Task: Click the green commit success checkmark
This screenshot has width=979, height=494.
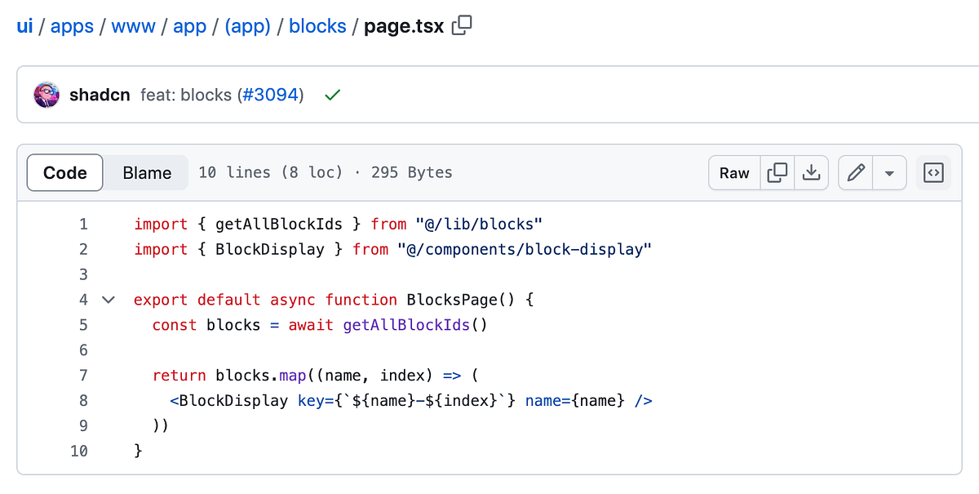Action: coord(332,95)
